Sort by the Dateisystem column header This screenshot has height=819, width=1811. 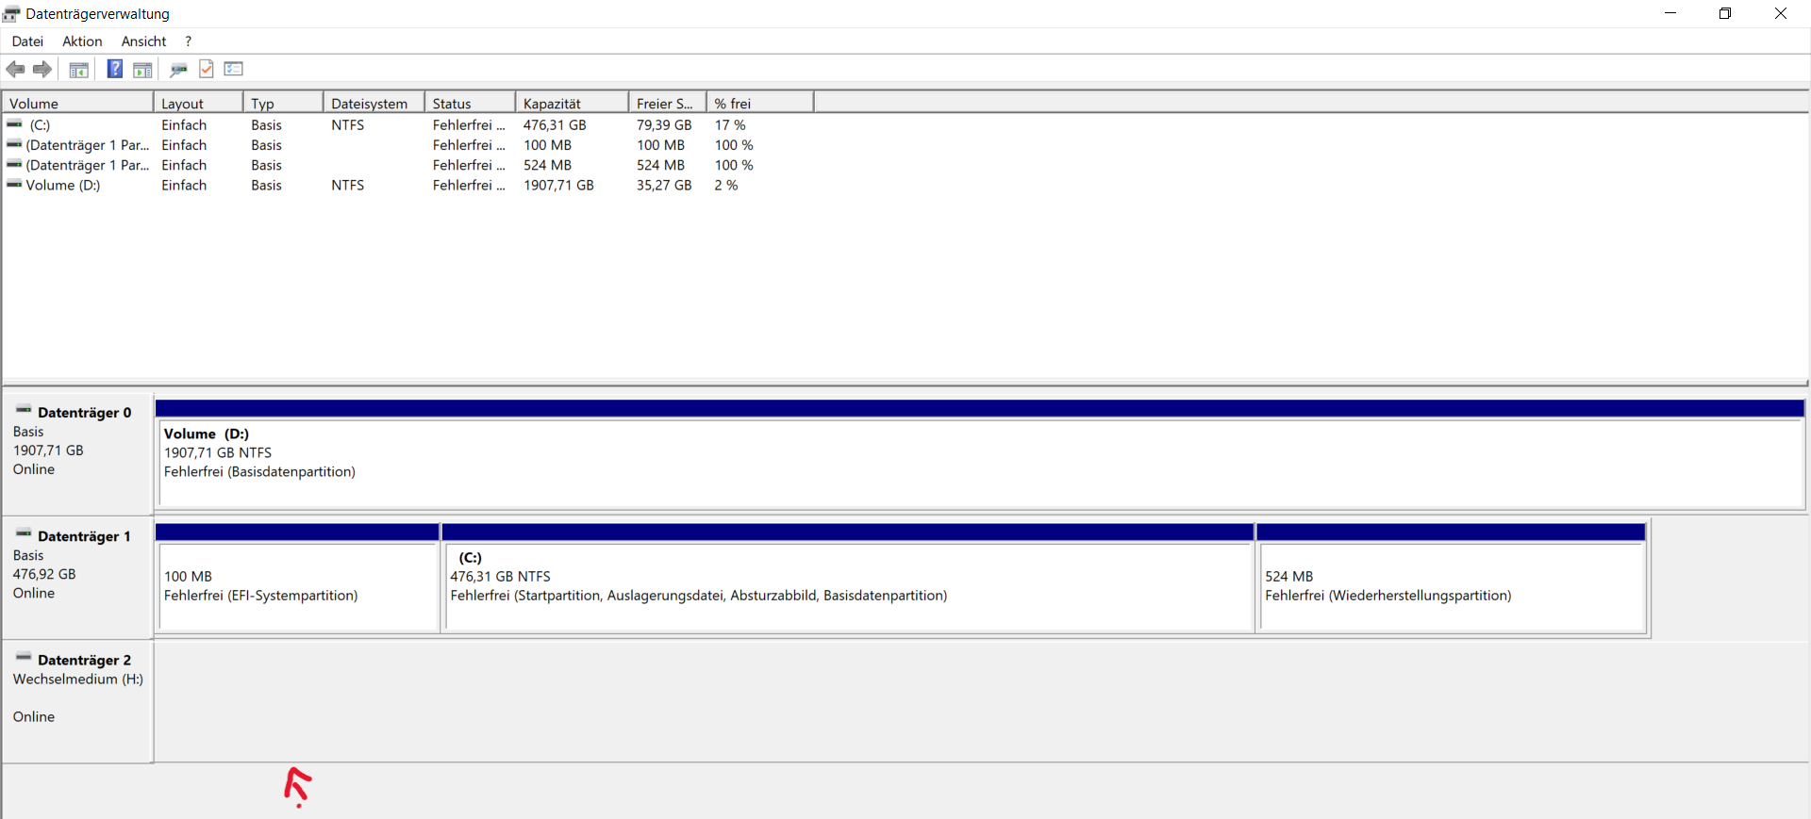pyautogui.click(x=374, y=103)
